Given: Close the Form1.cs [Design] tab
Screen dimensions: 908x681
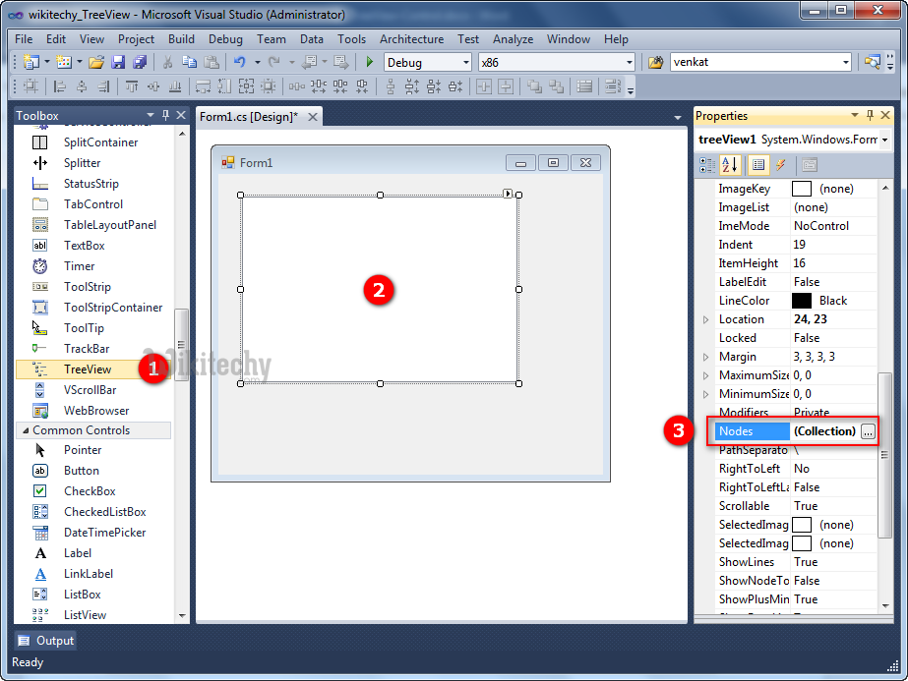Looking at the screenshot, I should (313, 117).
